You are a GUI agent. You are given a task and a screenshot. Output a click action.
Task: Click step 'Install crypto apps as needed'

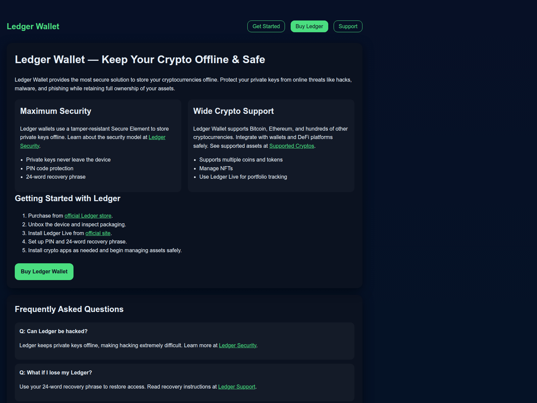click(x=105, y=251)
